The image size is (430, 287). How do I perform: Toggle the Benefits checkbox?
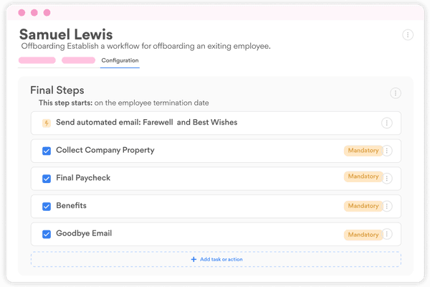tap(47, 206)
